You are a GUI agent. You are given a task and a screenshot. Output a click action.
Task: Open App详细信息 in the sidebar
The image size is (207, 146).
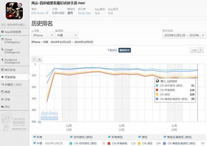coord(15,32)
